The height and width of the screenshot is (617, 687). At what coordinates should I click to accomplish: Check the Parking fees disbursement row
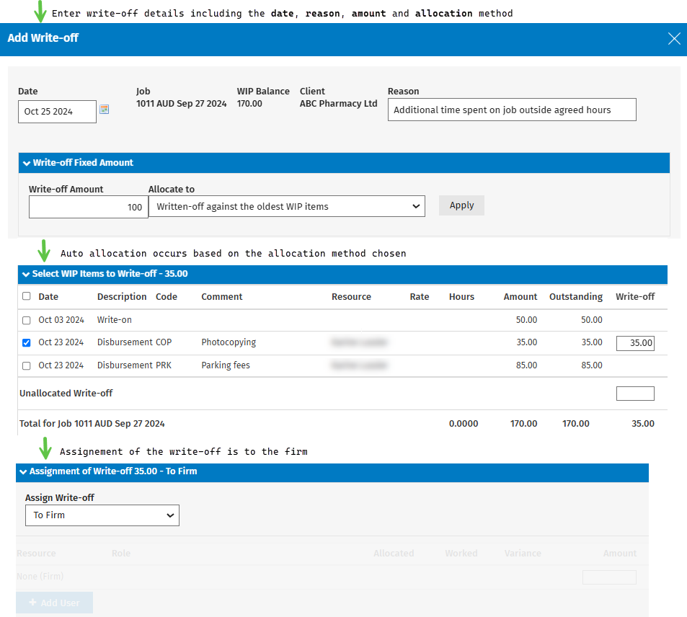(26, 365)
